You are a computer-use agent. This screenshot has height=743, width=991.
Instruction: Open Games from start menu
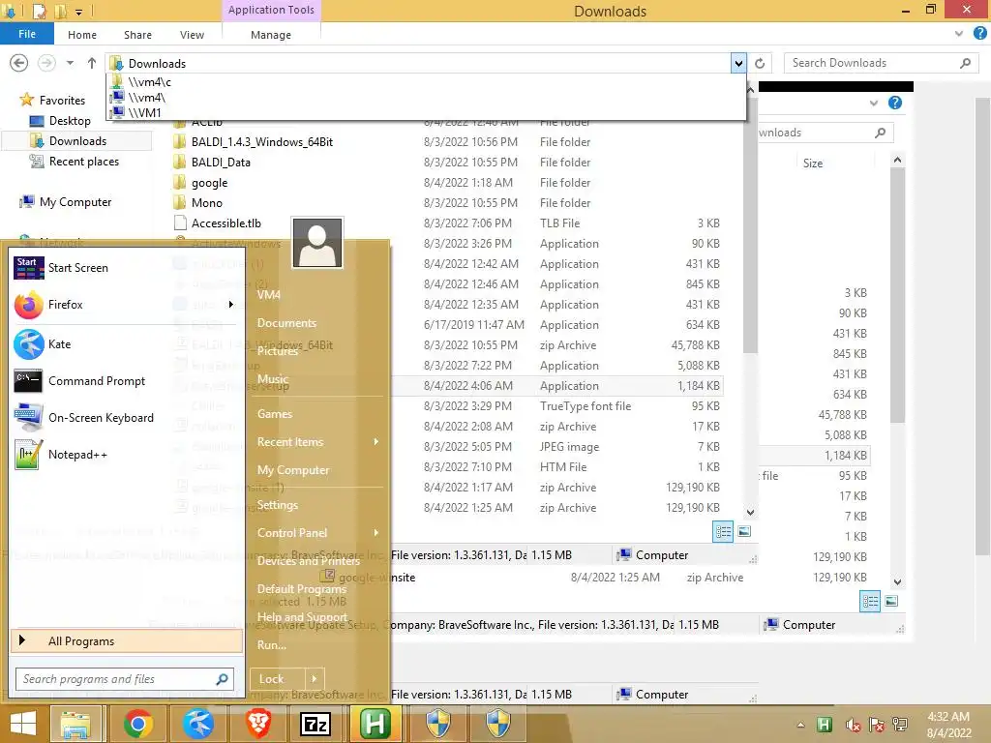(274, 414)
